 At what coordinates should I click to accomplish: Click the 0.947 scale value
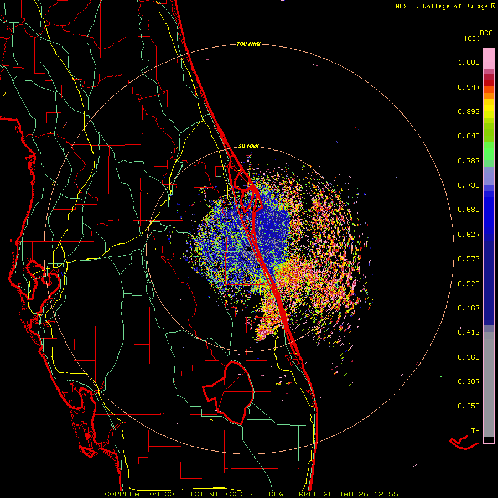point(469,87)
